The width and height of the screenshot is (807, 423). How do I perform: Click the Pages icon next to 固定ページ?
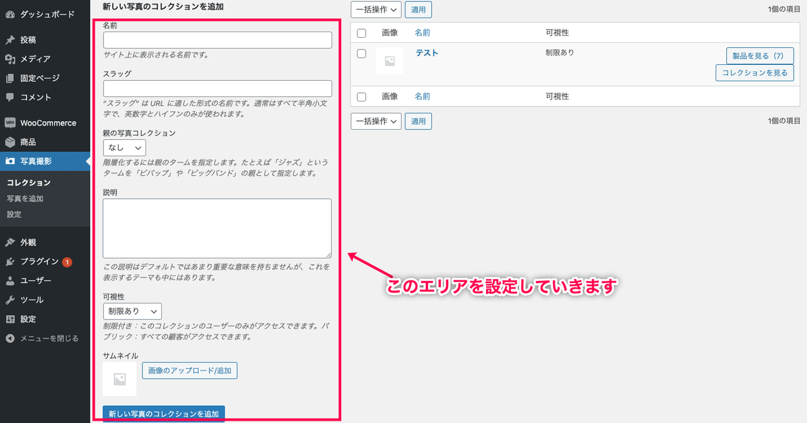(10, 78)
